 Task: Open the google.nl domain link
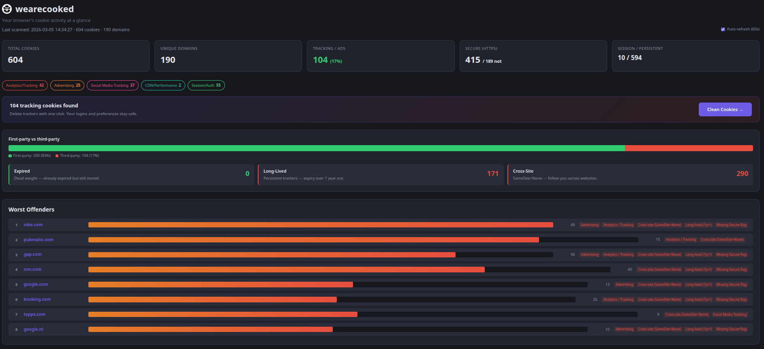(x=33, y=330)
